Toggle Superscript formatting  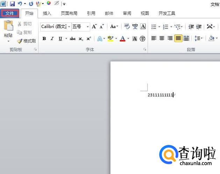[x=89, y=39]
